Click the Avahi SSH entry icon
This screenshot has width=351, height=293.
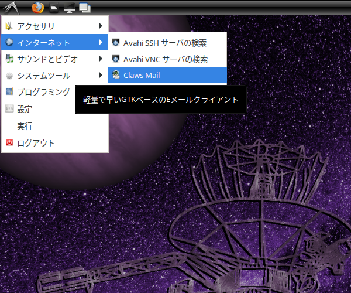[116, 42]
